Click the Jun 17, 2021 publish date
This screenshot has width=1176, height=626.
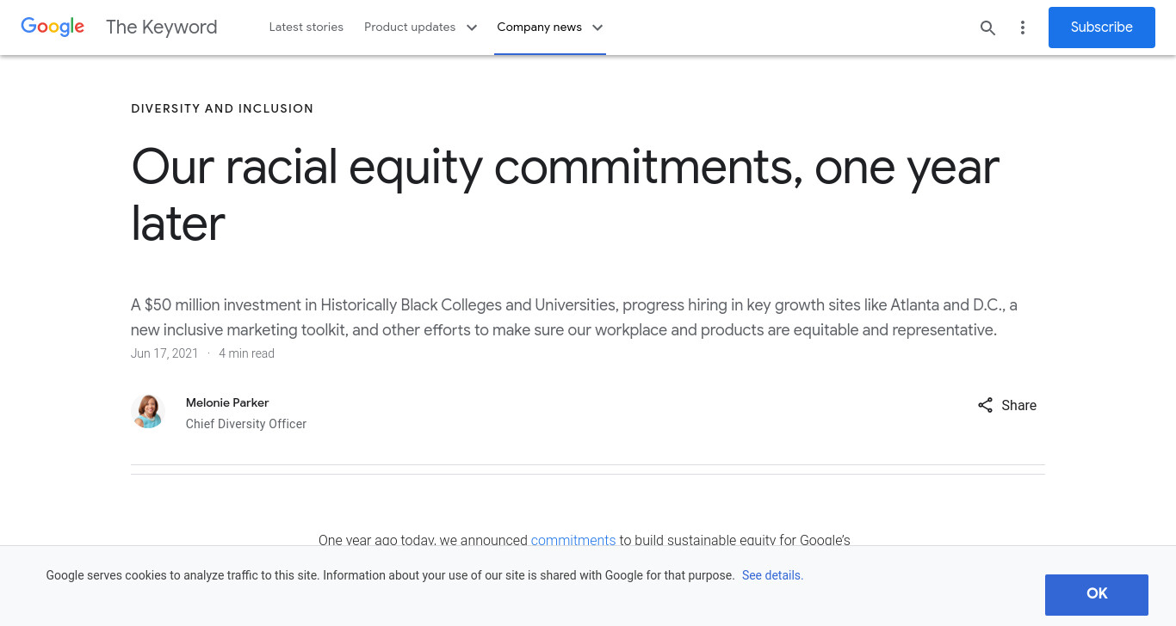pyautogui.click(x=164, y=353)
